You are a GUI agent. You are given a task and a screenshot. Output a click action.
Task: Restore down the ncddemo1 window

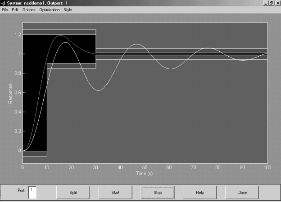pyautogui.click(x=272, y=3)
